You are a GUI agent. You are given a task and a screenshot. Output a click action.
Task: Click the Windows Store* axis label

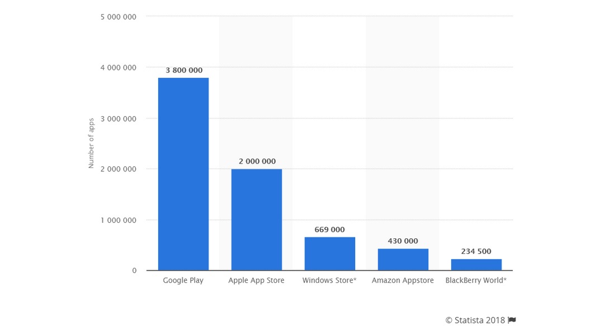(329, 280)
